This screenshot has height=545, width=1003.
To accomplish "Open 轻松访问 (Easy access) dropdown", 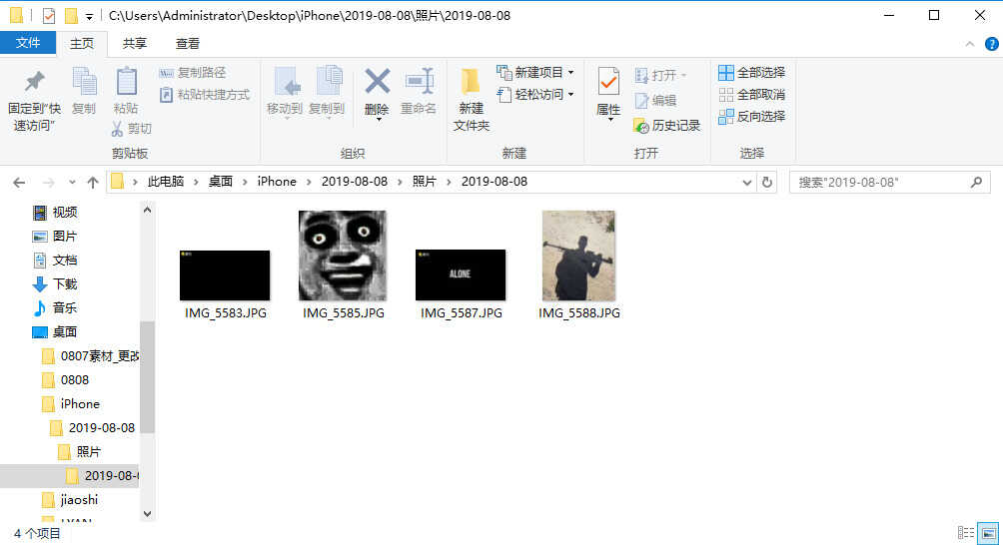I will coord(535,95).
